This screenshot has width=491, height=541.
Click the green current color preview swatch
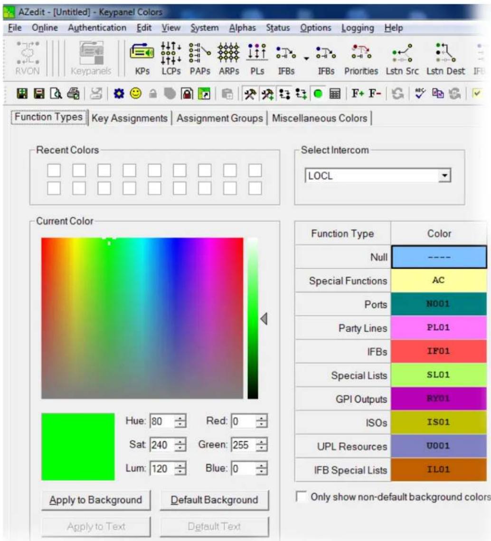pos(78,447)
